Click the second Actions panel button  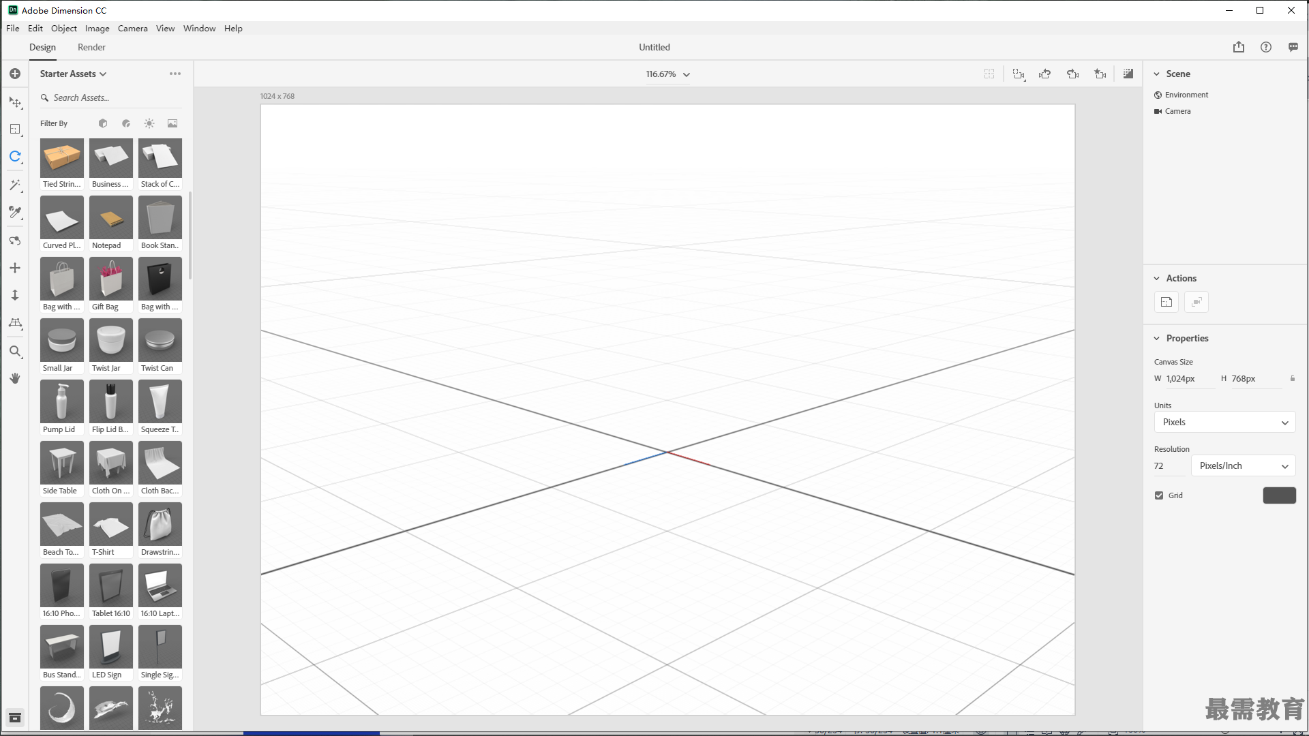click(x=1197, y=302)
